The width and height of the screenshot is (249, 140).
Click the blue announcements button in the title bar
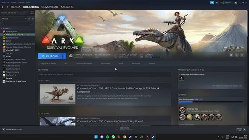click(x=212, y=3)
